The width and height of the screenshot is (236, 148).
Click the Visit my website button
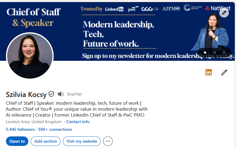[x=82, y=141]
